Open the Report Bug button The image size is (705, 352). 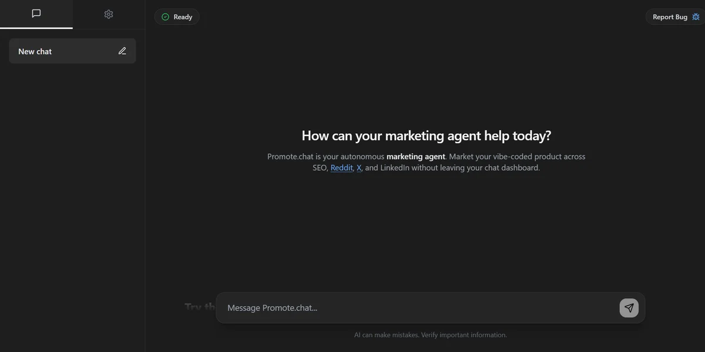pos(676,17)
